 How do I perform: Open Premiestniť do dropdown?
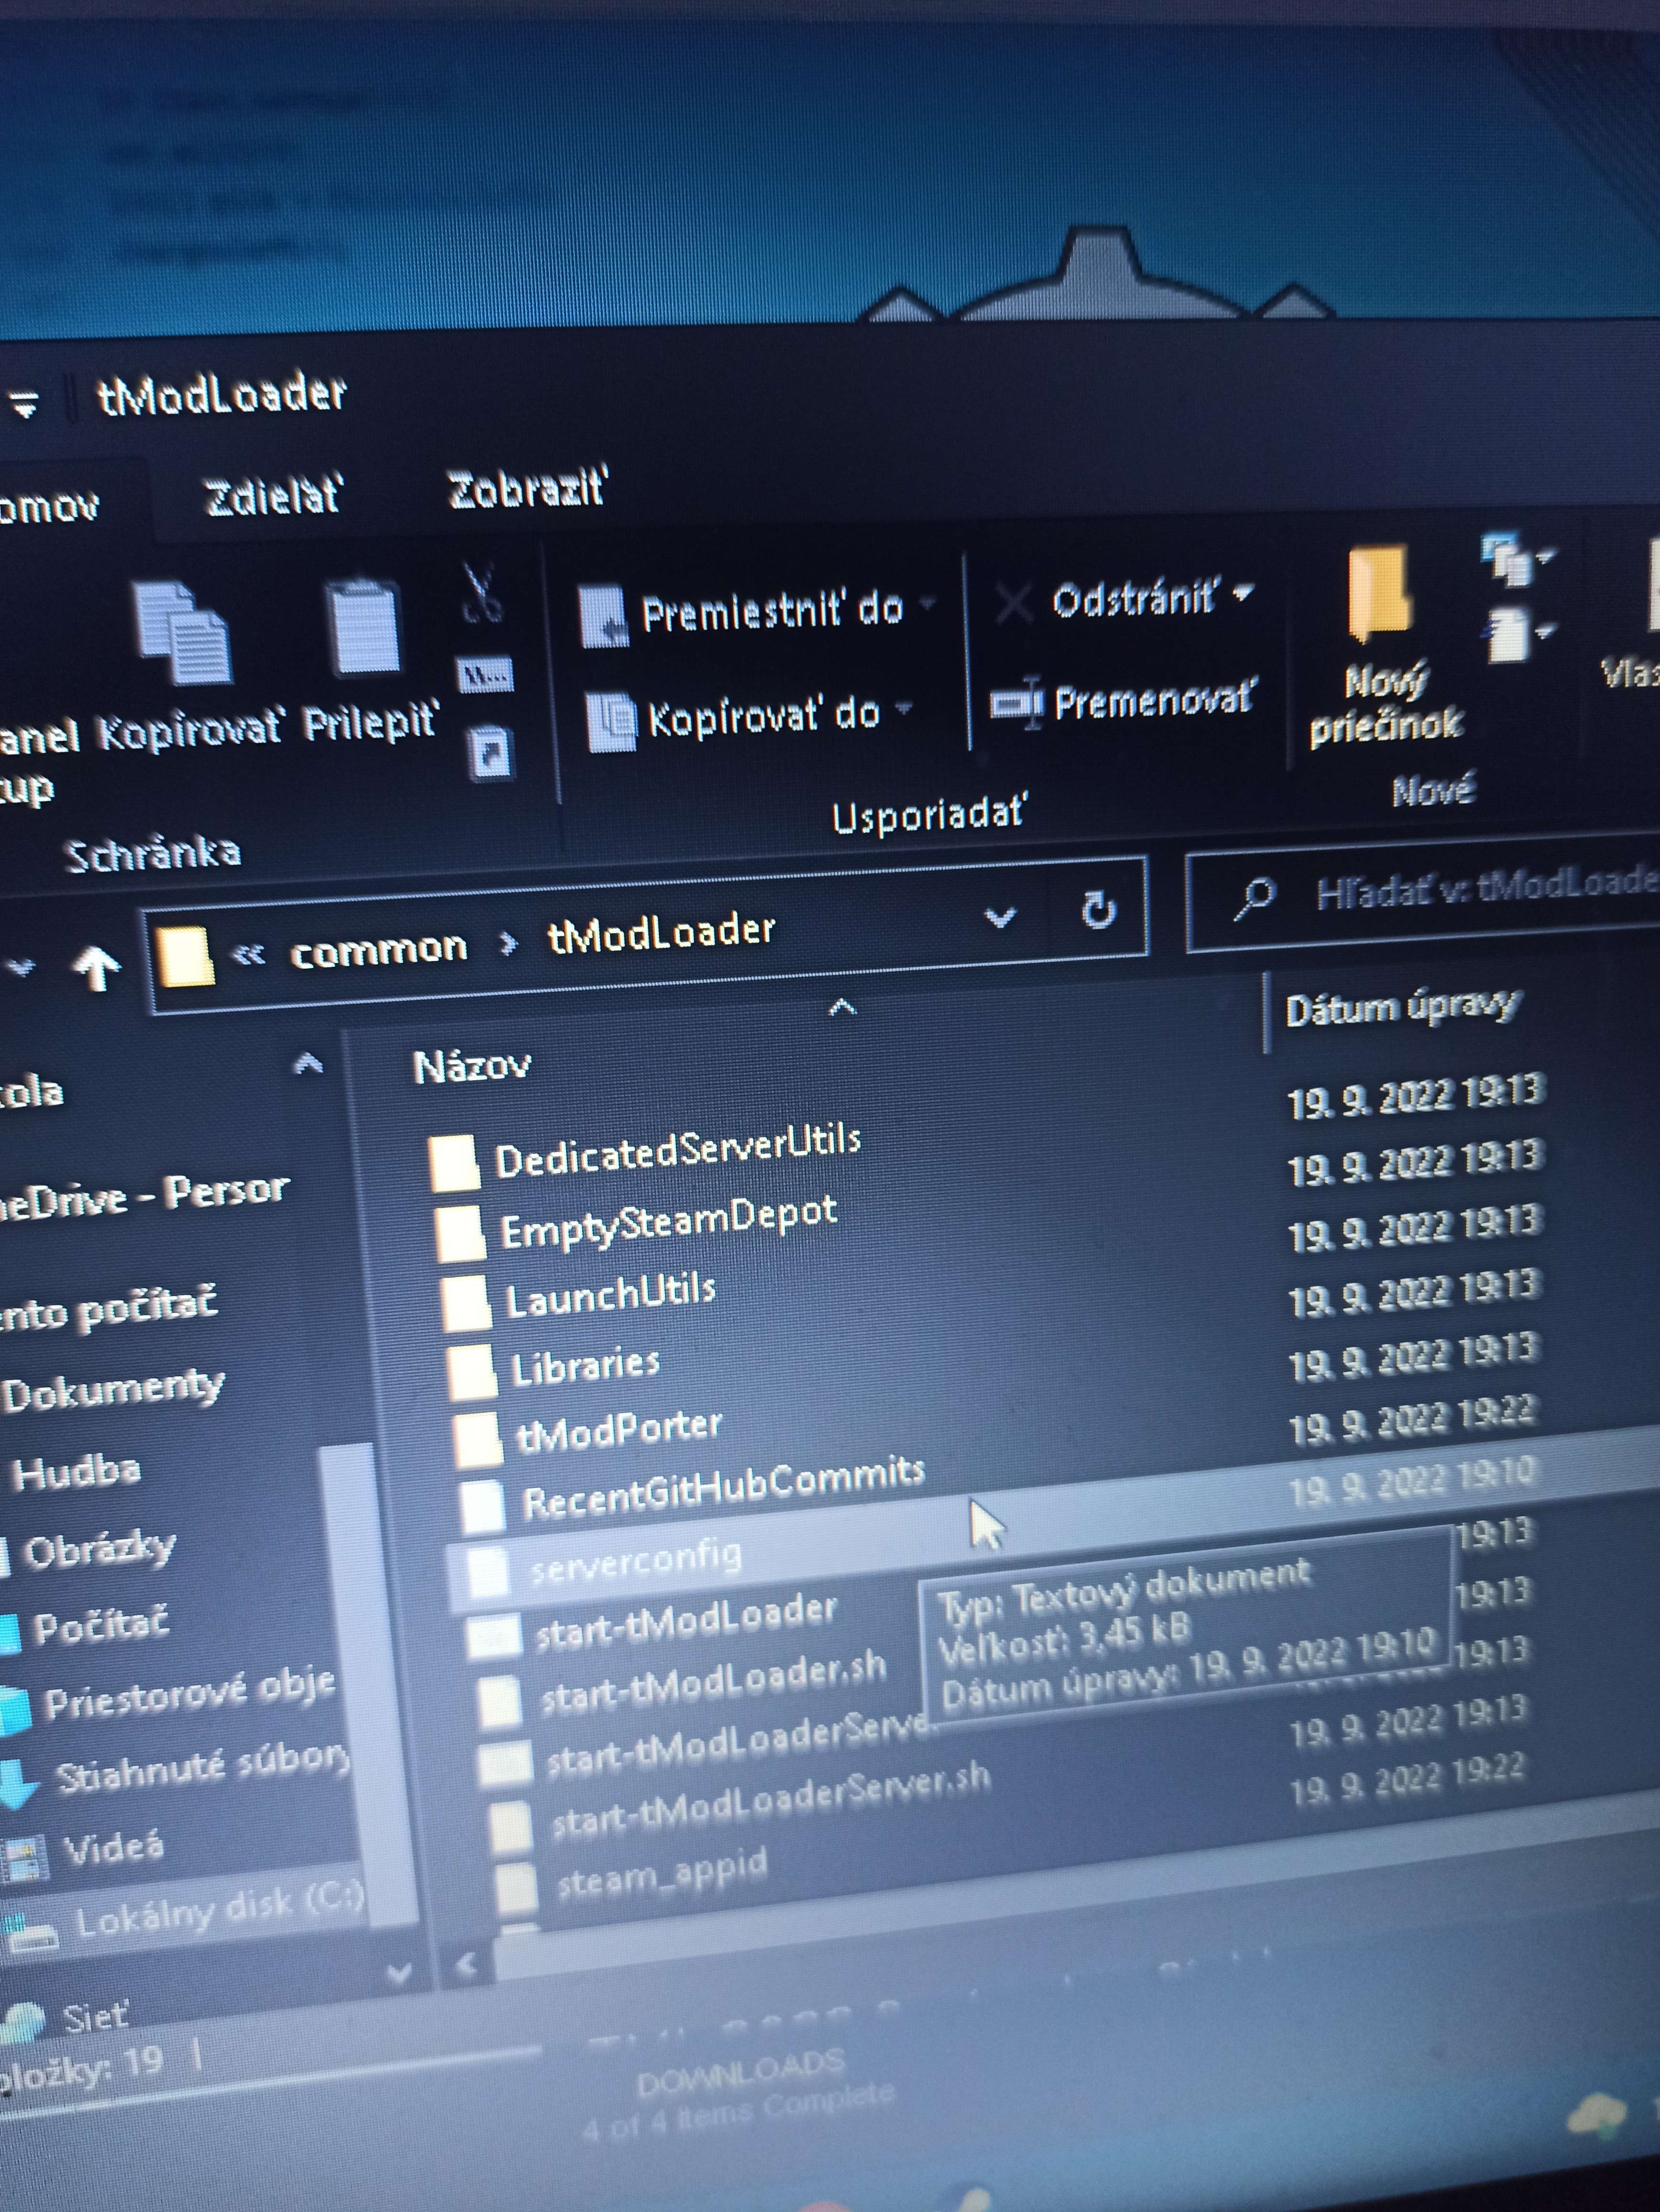(x=927, y=603)
